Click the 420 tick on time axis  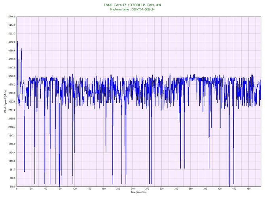coord(220,189)
